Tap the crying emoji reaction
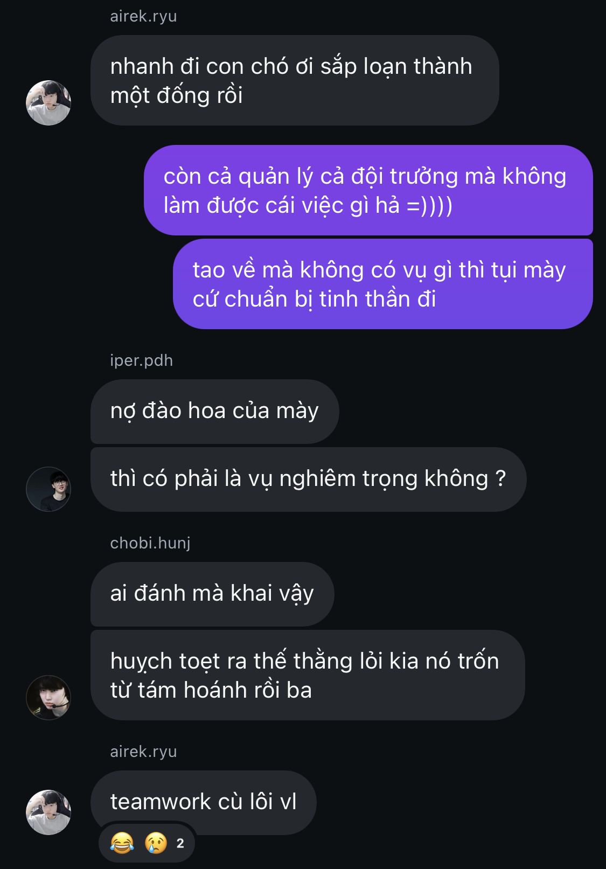The image size is (606, 869). click(x=156, y=843)
